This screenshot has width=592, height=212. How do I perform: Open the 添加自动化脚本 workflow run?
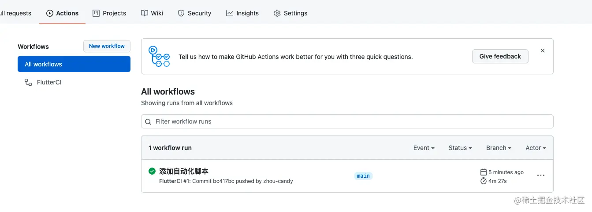(x=184, y=171)
